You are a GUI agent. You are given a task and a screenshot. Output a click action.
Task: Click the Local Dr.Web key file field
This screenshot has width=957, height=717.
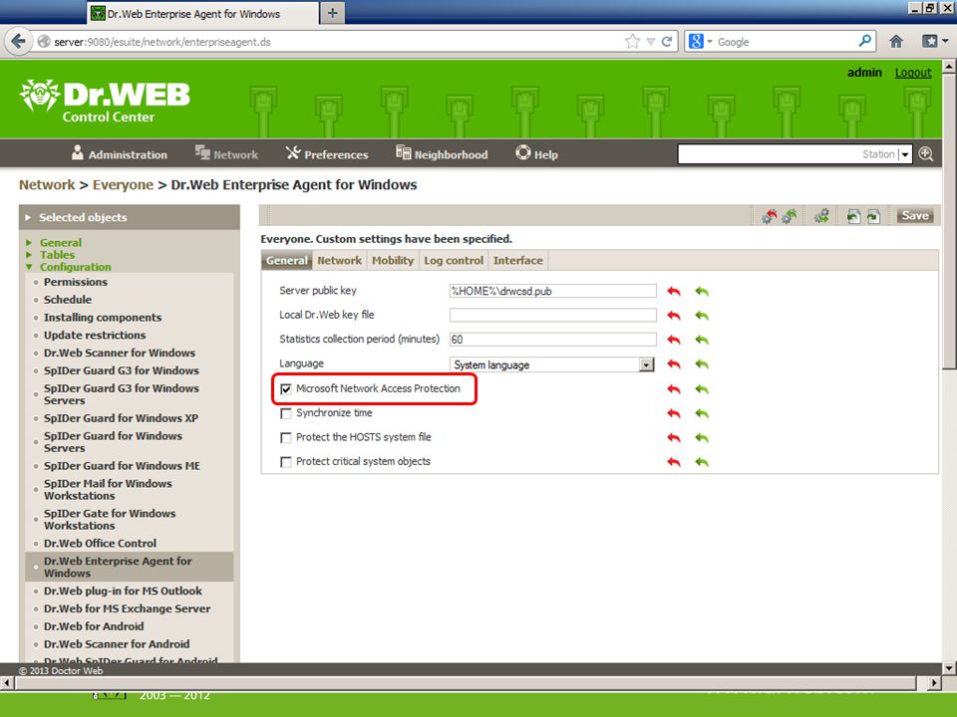point(552,316)
